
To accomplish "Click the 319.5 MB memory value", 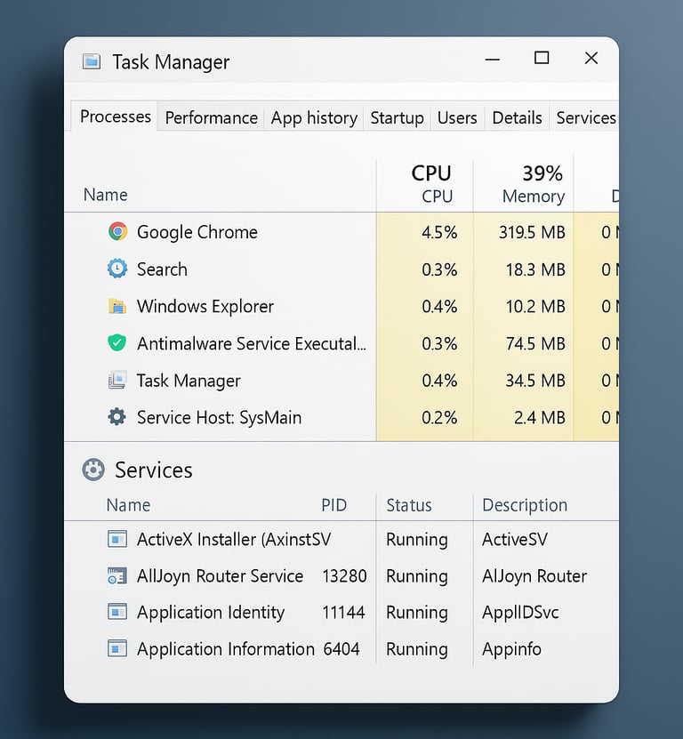I will coord(532,232).
